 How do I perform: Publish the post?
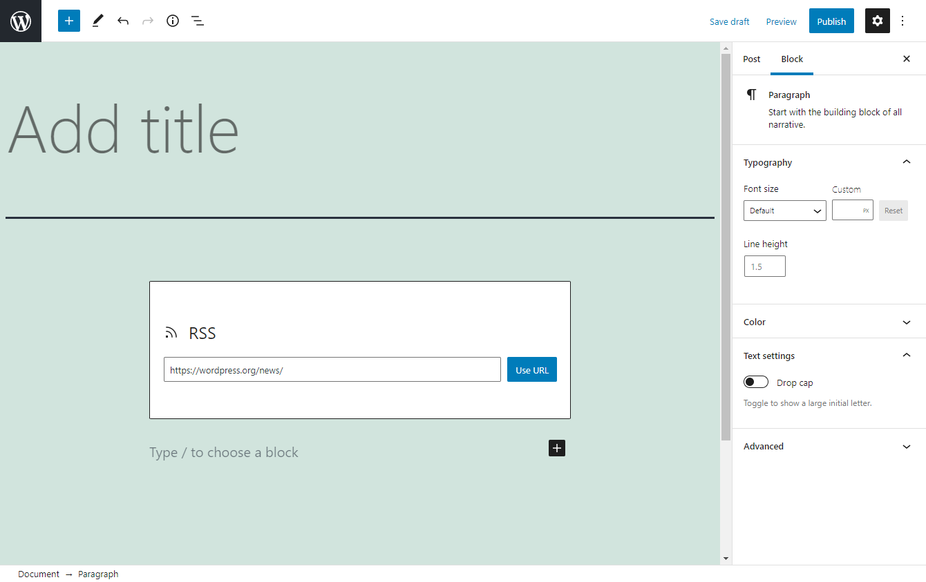[x=831, y=21]
